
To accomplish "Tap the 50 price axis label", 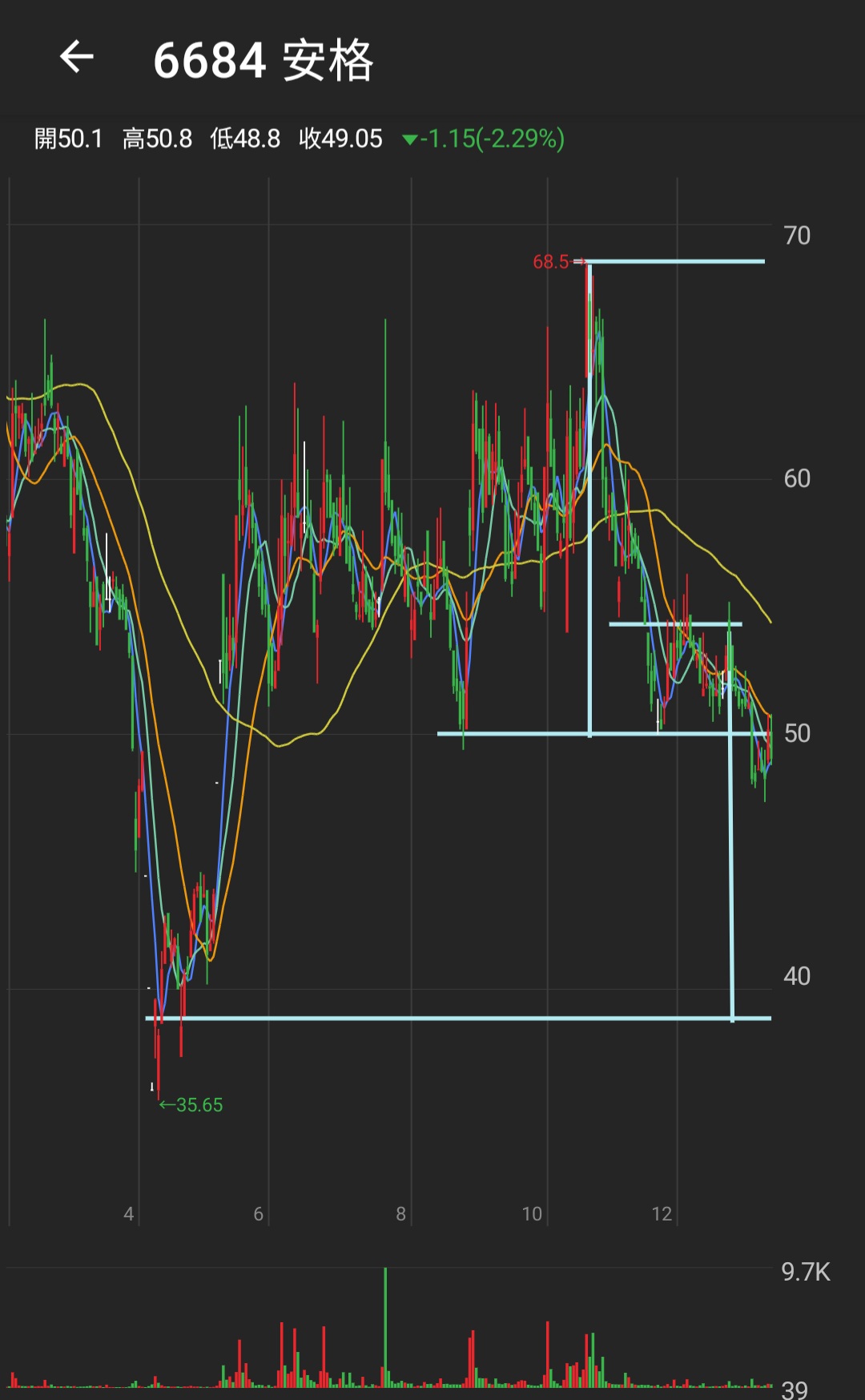I will pyautogui.click(x=796, y=733).
